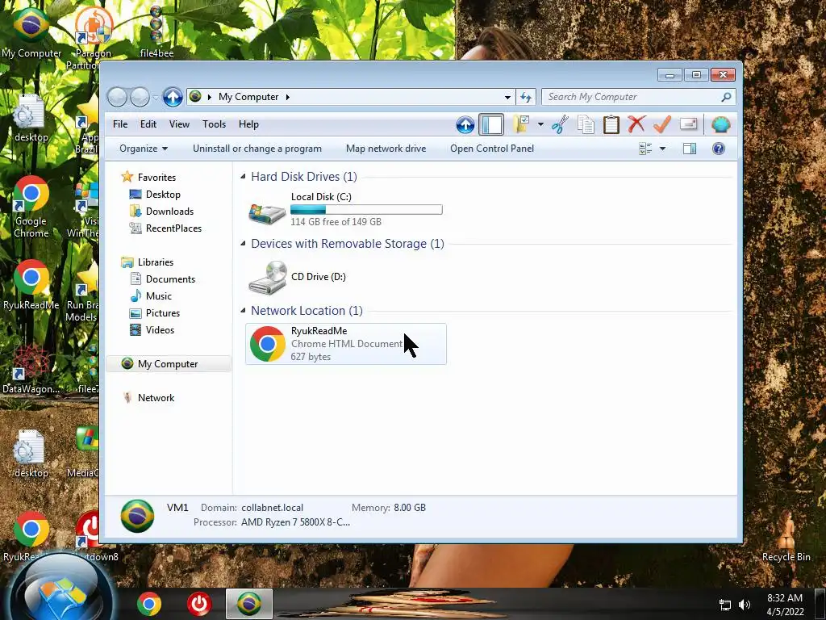Collapse the Hard Disk Drives group

pyautogui.click(x=243, y=176)
